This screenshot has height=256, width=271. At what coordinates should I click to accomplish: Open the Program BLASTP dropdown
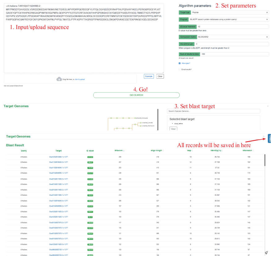click(x=228, y=20)
